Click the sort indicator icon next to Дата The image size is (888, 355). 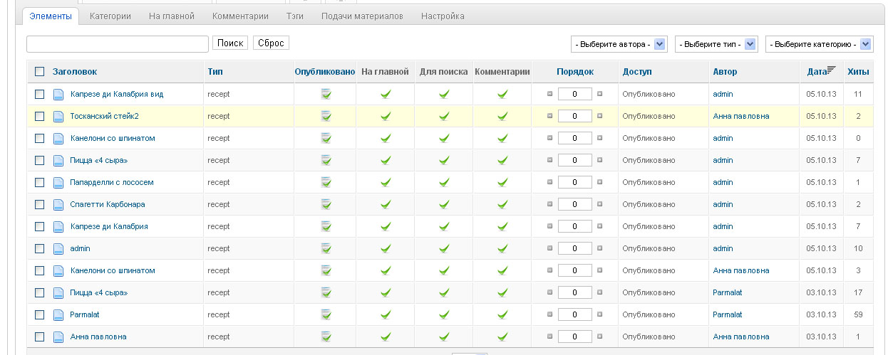click(831, 70)
